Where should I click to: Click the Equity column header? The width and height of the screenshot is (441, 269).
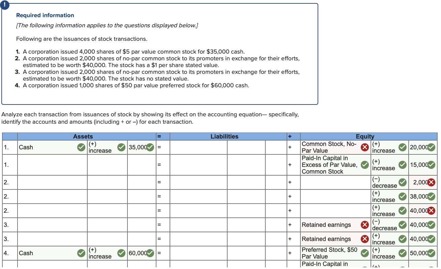pos(365,137)
